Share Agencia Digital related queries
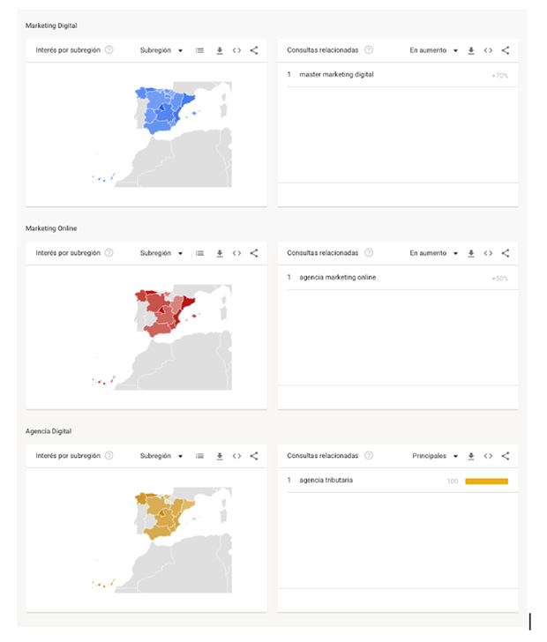Screen dimensions: 547x642 506,456
